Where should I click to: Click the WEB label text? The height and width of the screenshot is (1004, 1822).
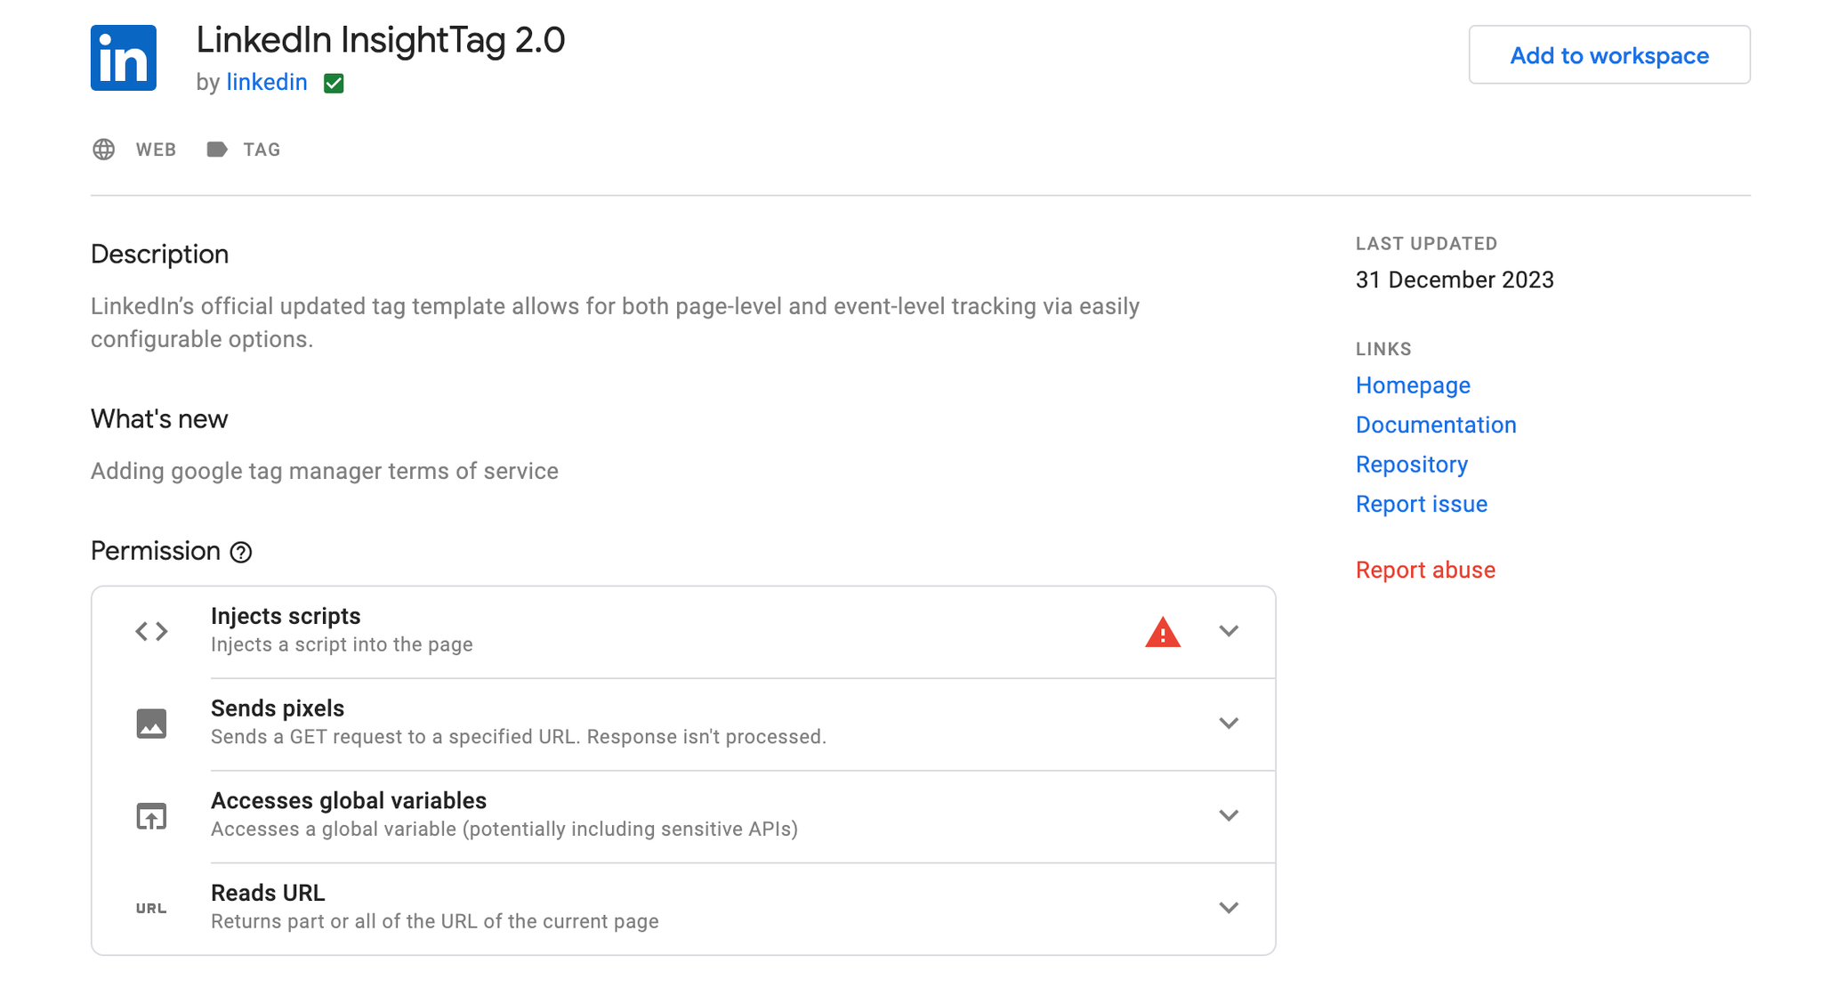click(156, 150)
